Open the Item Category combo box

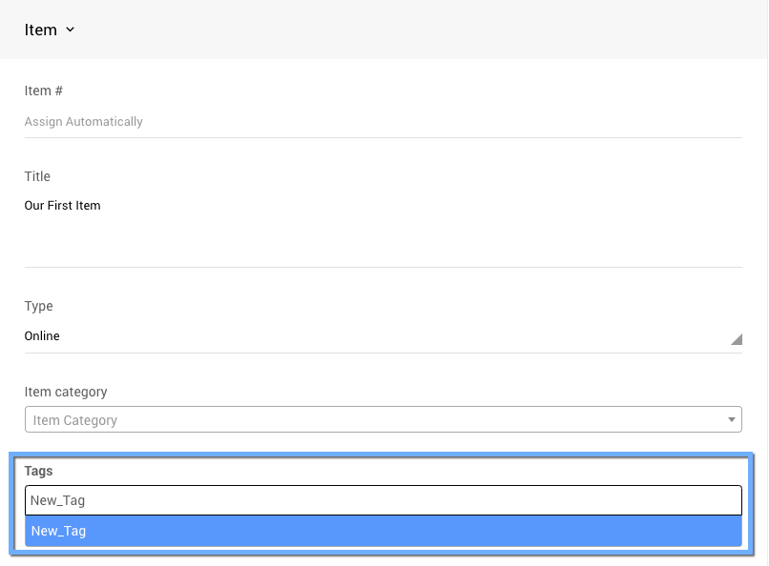pos(372,420)
